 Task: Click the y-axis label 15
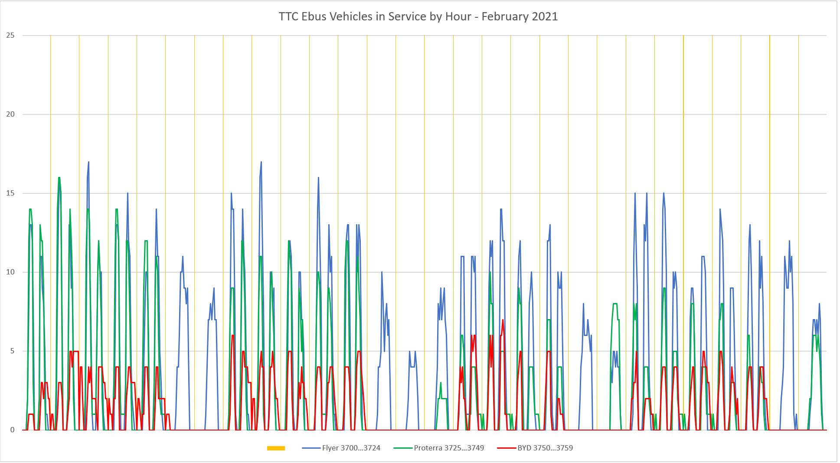(x=10, y=193)
